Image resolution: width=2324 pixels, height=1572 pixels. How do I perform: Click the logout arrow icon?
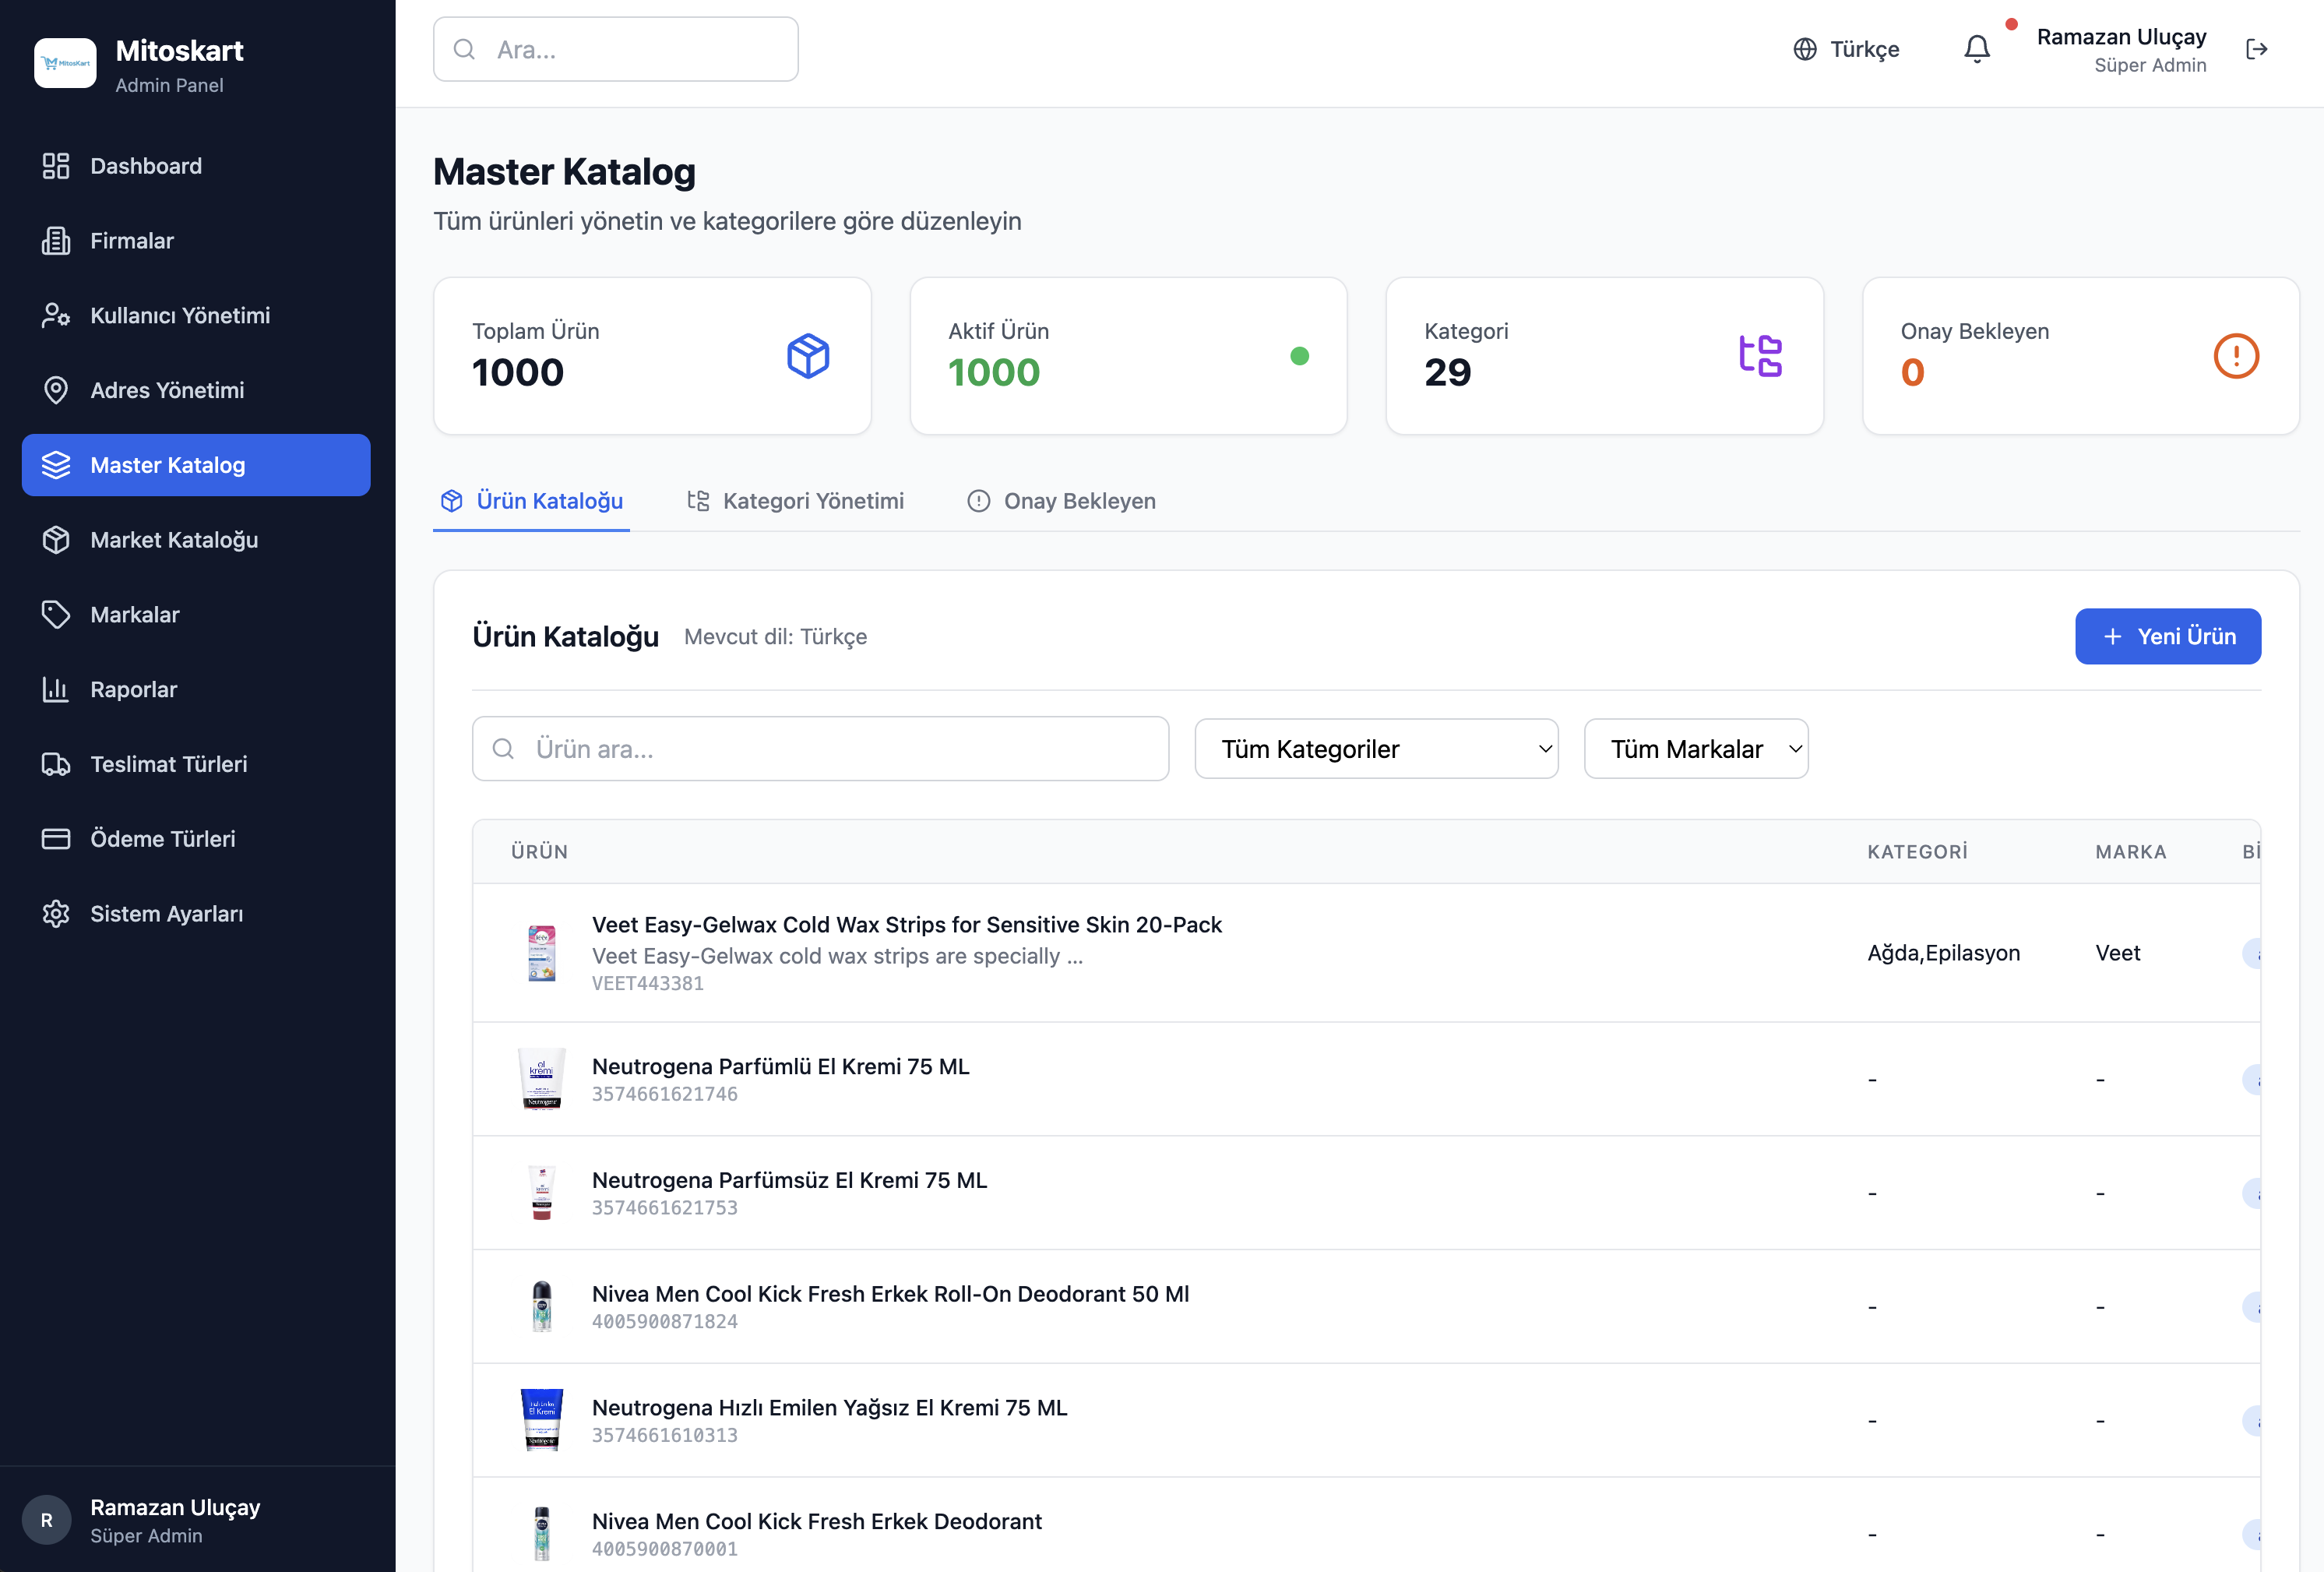(2256, 49)
